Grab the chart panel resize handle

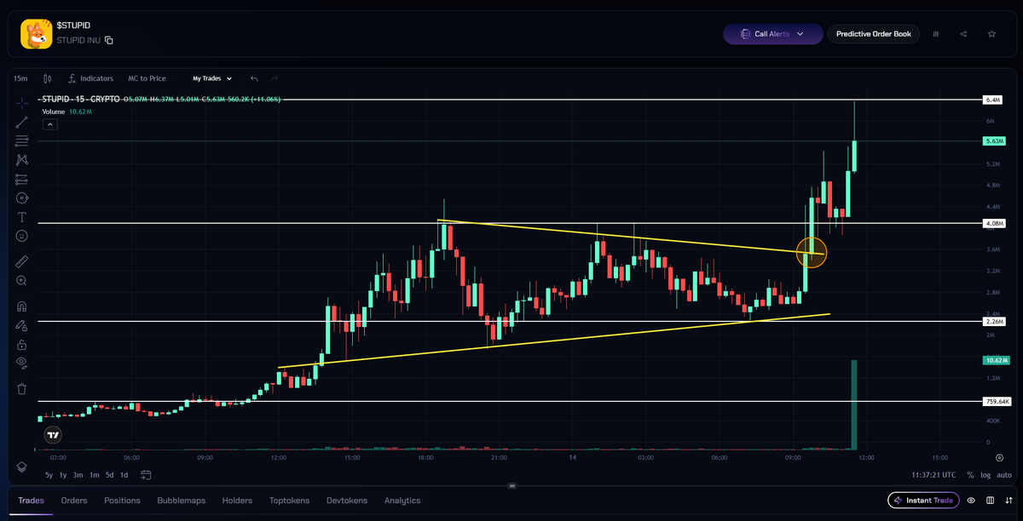click(x=512, y=486)
